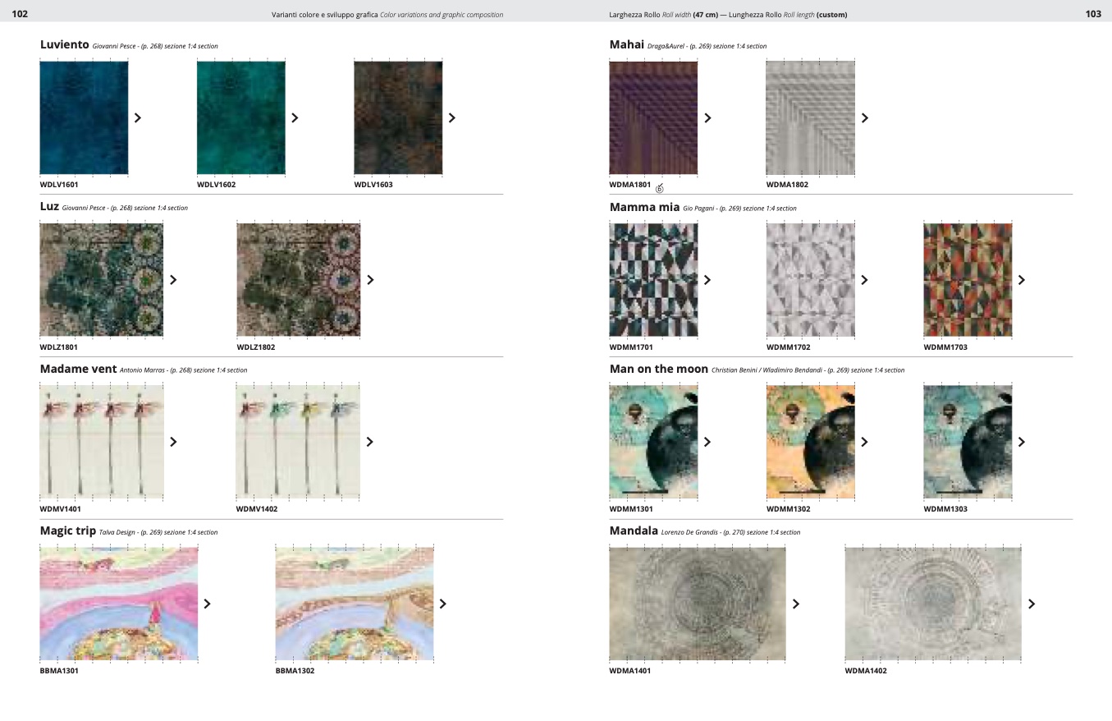Click the arrow next to WDMM1703 swatch
1112x721 pixels.
click(x=1021, y=279)
